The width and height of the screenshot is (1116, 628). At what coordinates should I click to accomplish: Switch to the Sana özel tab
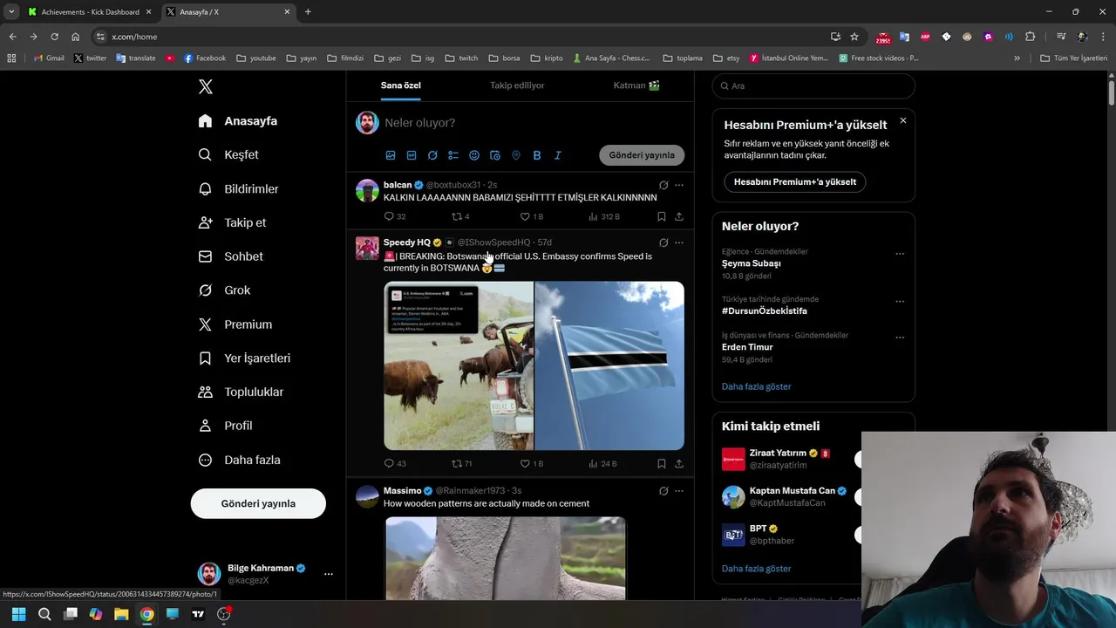pyautogui.click(x=401, y=85)
